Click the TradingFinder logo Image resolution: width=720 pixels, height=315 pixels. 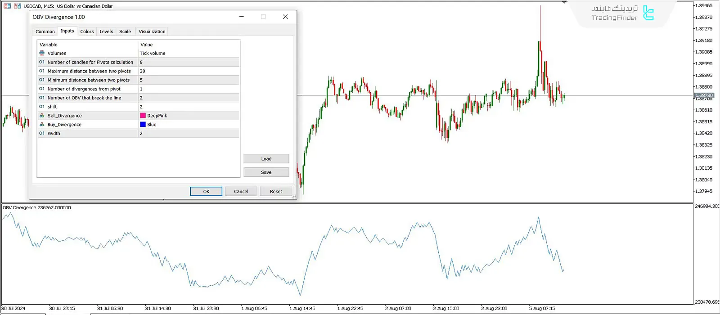(648, 13)
